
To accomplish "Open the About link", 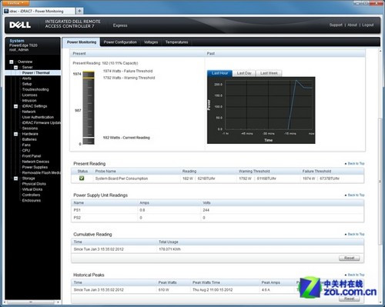I will (x=352, y=25).
